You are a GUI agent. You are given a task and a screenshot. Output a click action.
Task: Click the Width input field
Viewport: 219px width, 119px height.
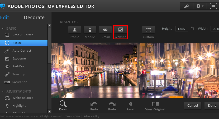pos(215,29)
